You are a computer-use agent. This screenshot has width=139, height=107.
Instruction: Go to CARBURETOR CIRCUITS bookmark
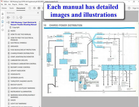19,60
